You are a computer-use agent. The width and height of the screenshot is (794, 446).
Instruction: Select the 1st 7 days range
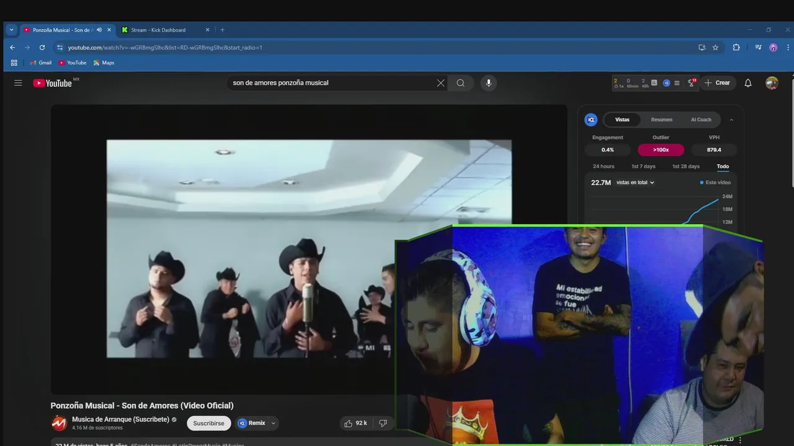coord(643,166)
